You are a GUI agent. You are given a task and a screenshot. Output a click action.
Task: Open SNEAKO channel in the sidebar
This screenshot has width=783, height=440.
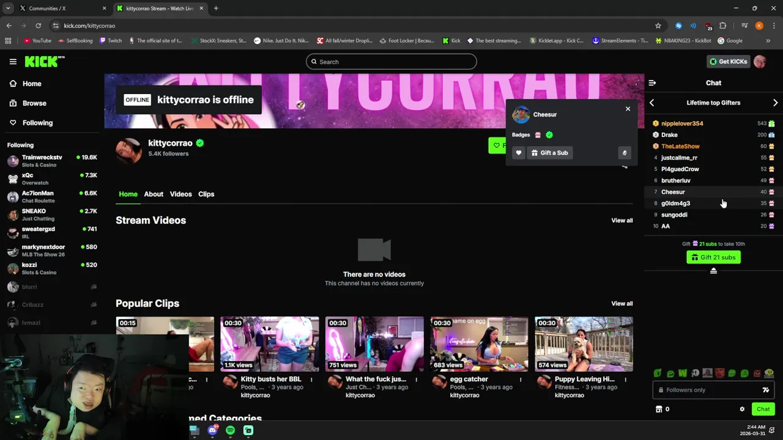52,215
